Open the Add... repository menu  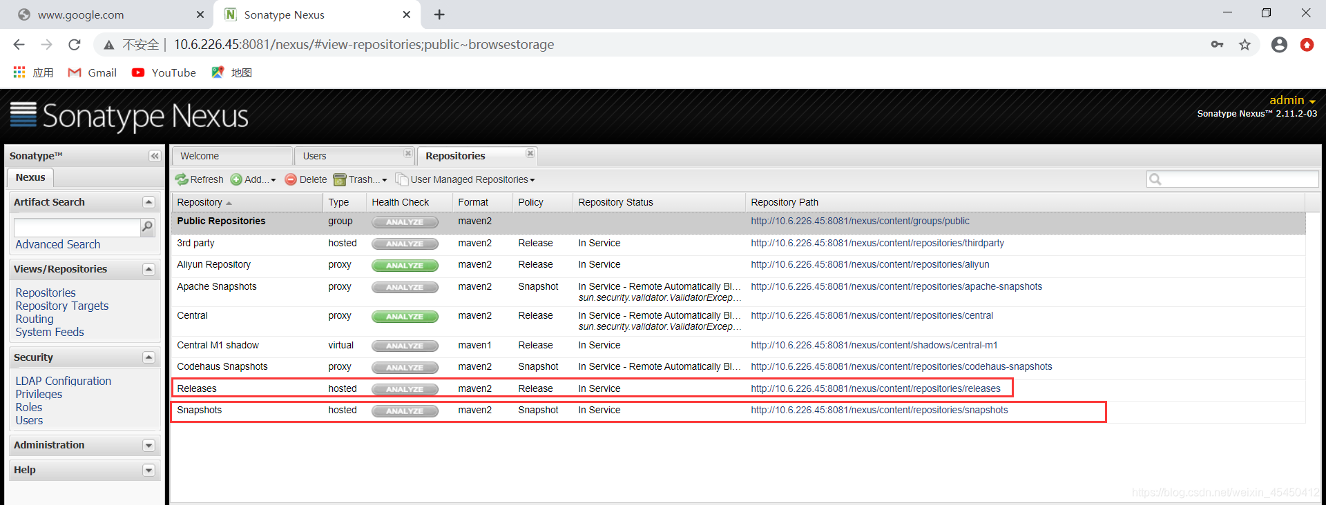coord(253,179)
